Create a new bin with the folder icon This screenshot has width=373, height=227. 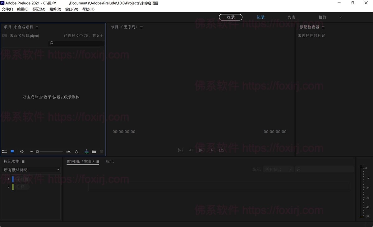(94, 151)
